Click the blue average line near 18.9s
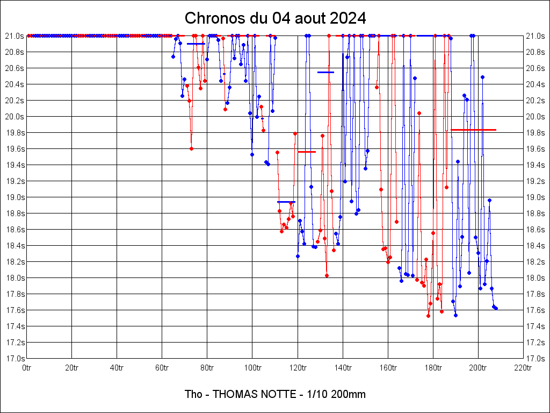 point(286,202)
